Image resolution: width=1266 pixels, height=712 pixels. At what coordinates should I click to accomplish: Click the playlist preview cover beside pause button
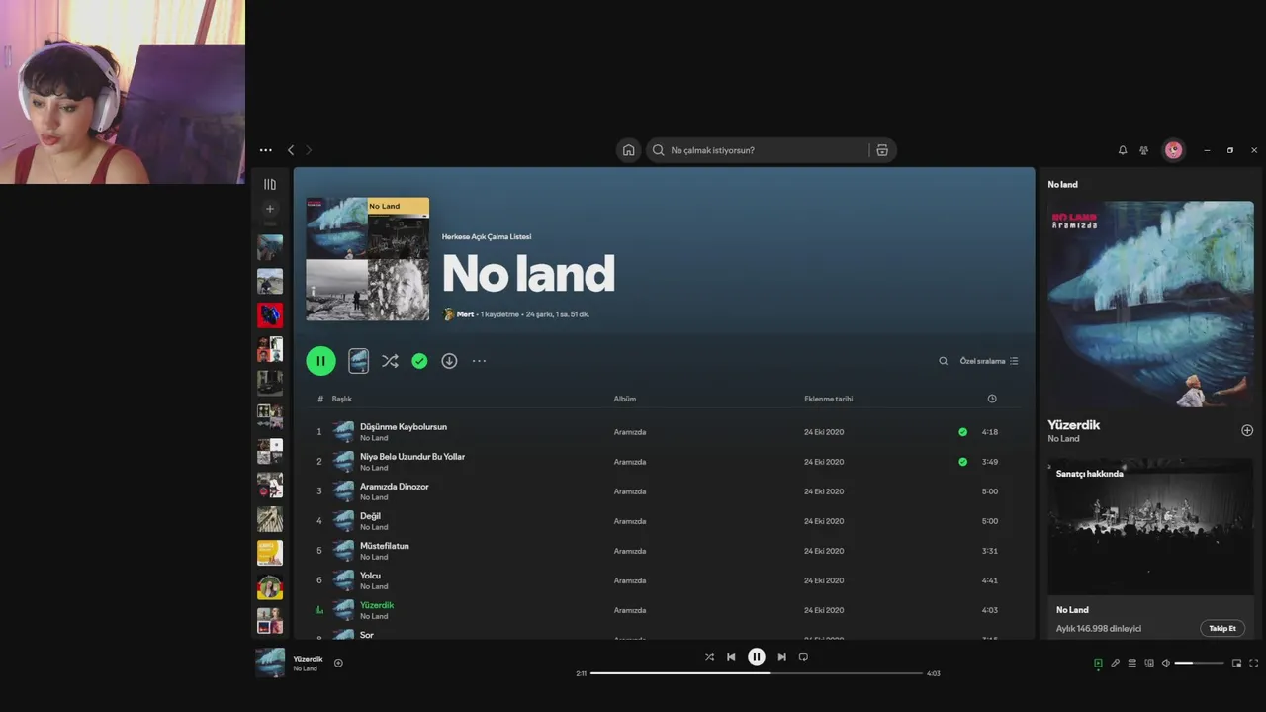pos(359,361)
